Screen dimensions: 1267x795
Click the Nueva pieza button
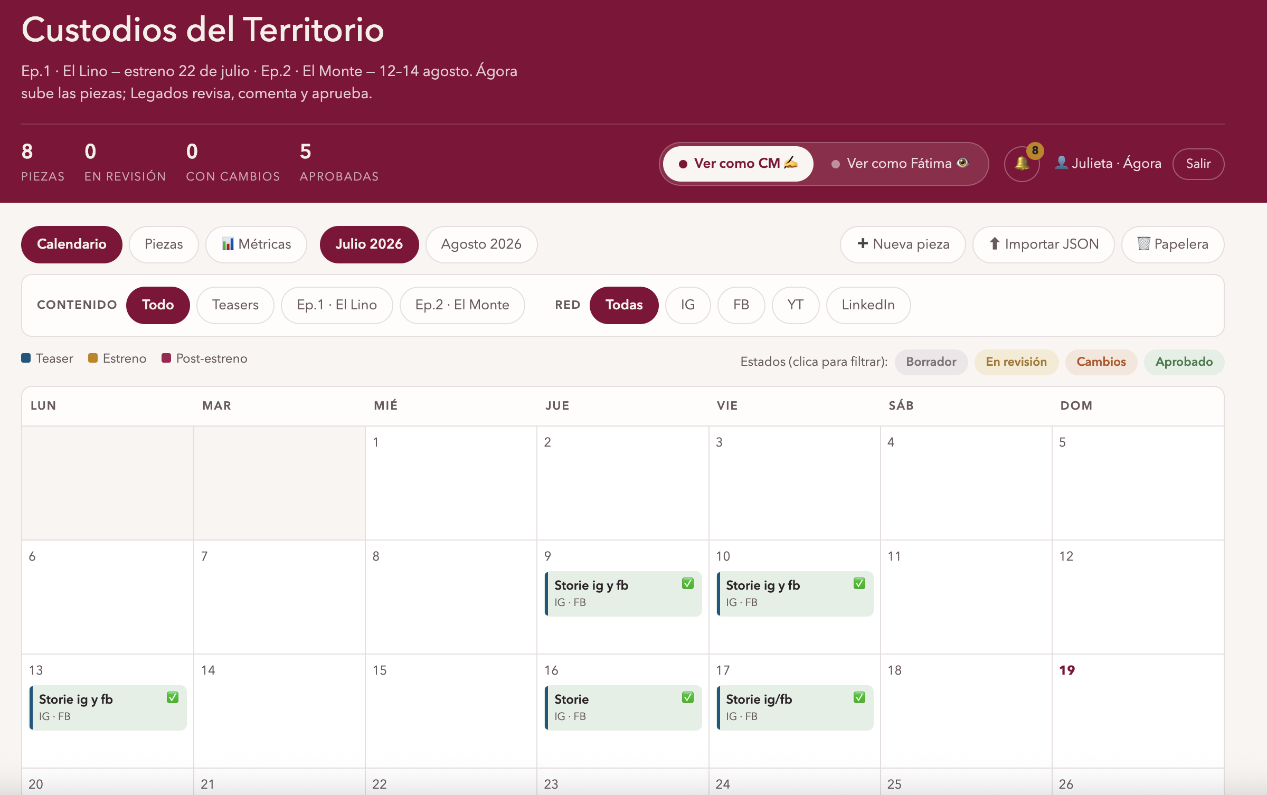(x=903, y=244)
